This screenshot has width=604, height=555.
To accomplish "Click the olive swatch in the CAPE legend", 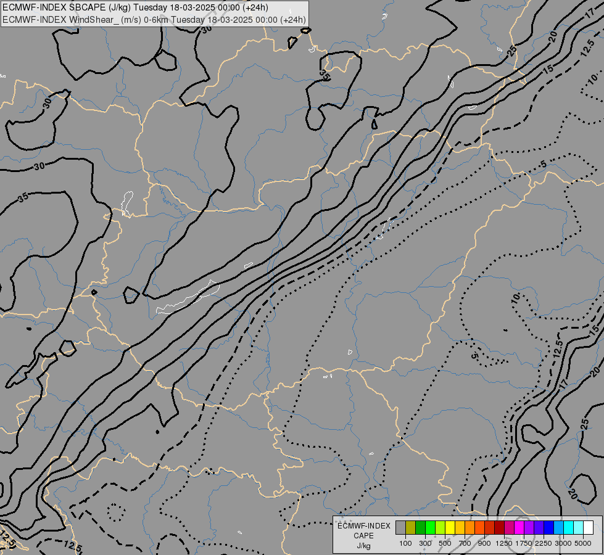I will point(411,527).
